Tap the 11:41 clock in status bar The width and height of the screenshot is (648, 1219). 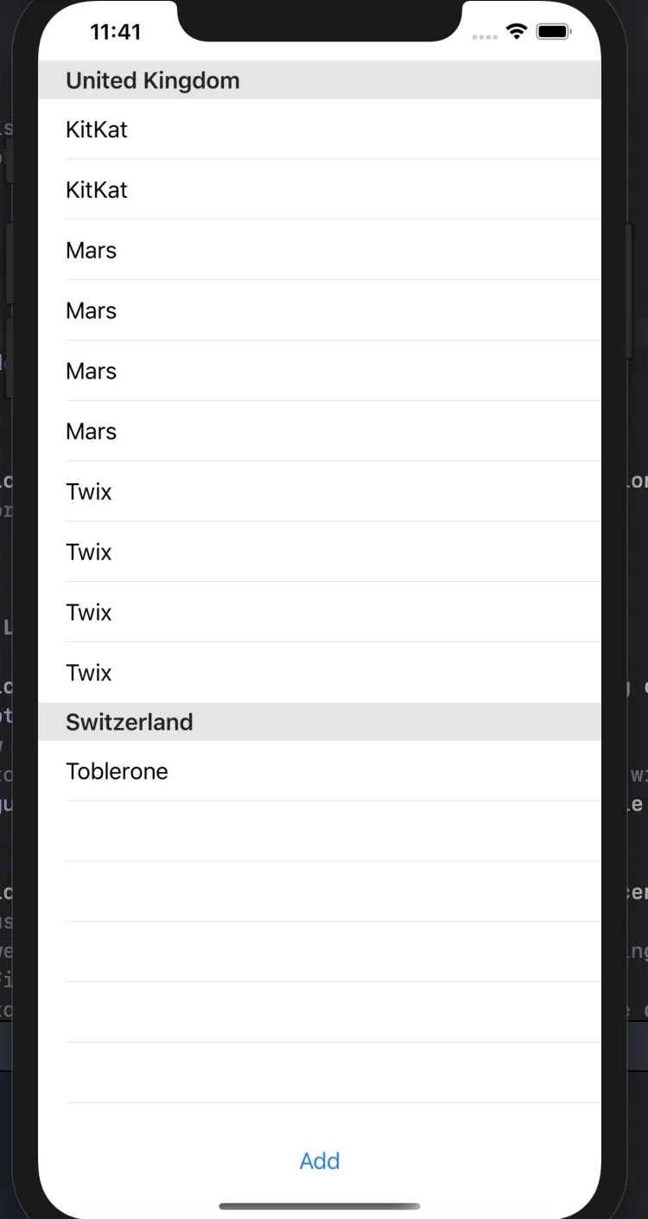click(115, 33)
